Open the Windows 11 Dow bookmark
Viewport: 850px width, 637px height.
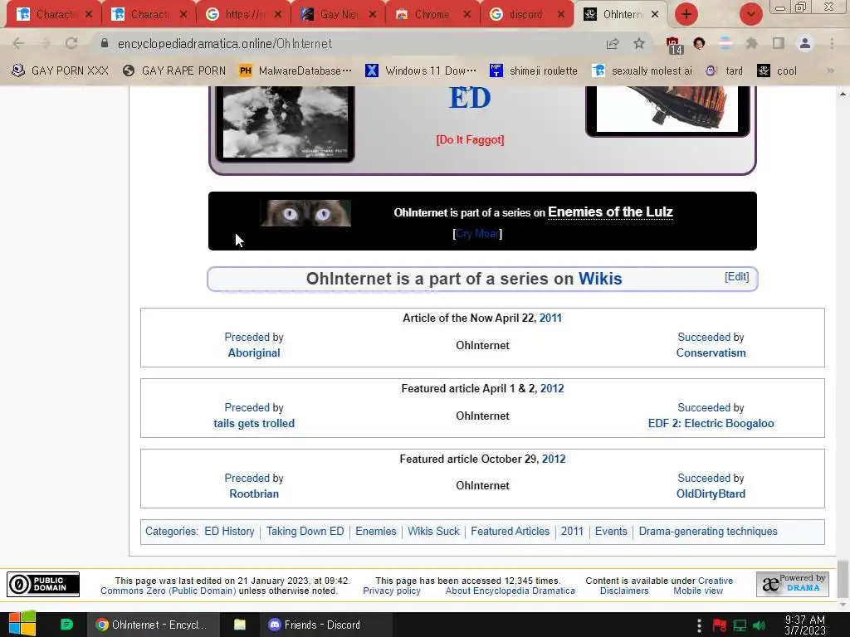[x=421, y=71]
